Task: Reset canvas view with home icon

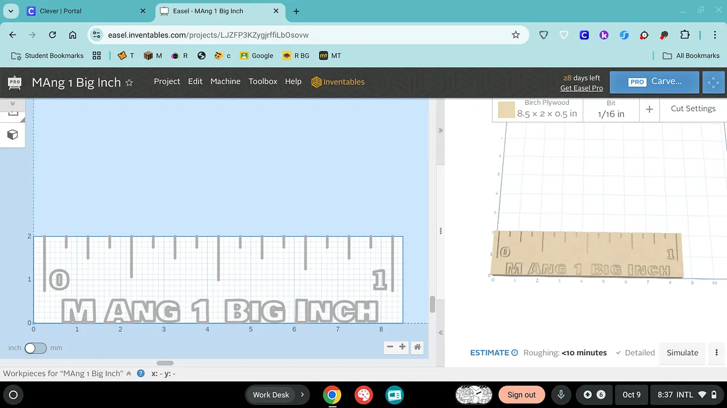Action: (x=417, y=347)
